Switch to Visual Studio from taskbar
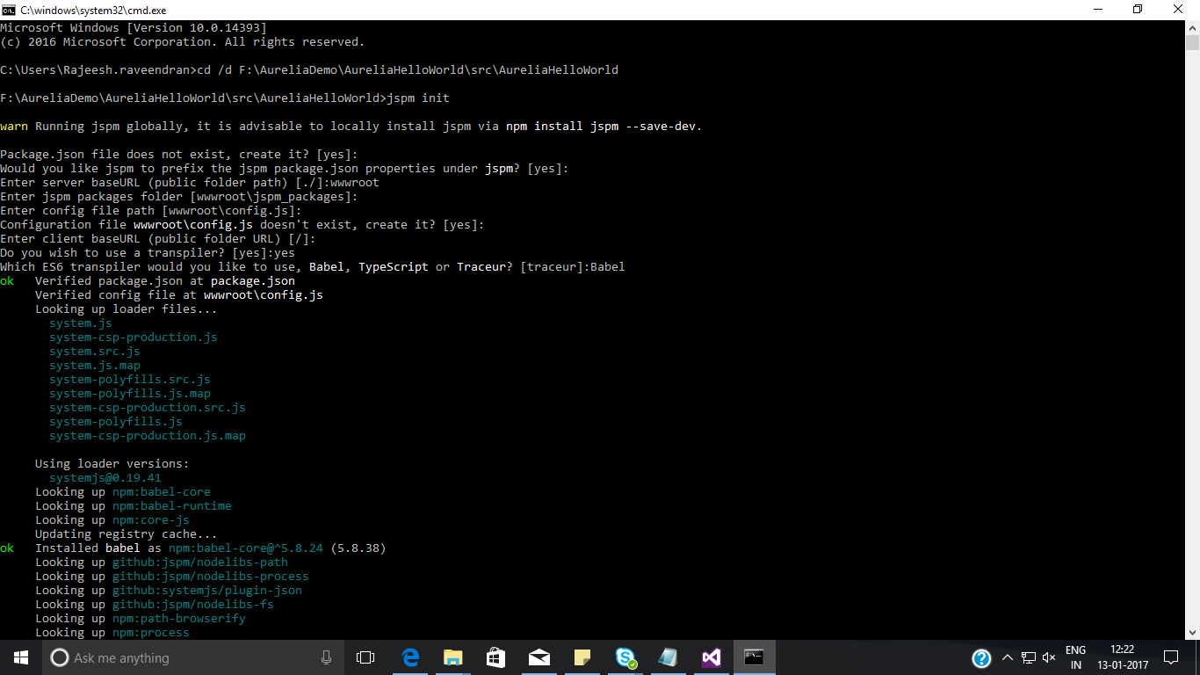Viewport: 1200px width, 675px height. pyautogui.click(x=712, y=657)
